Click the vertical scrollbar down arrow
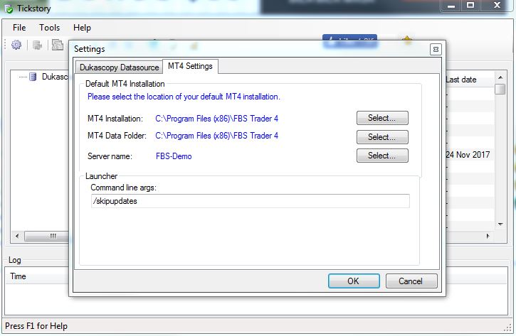Viewport: 516px width, 336px height. click(x=500, y=224)
